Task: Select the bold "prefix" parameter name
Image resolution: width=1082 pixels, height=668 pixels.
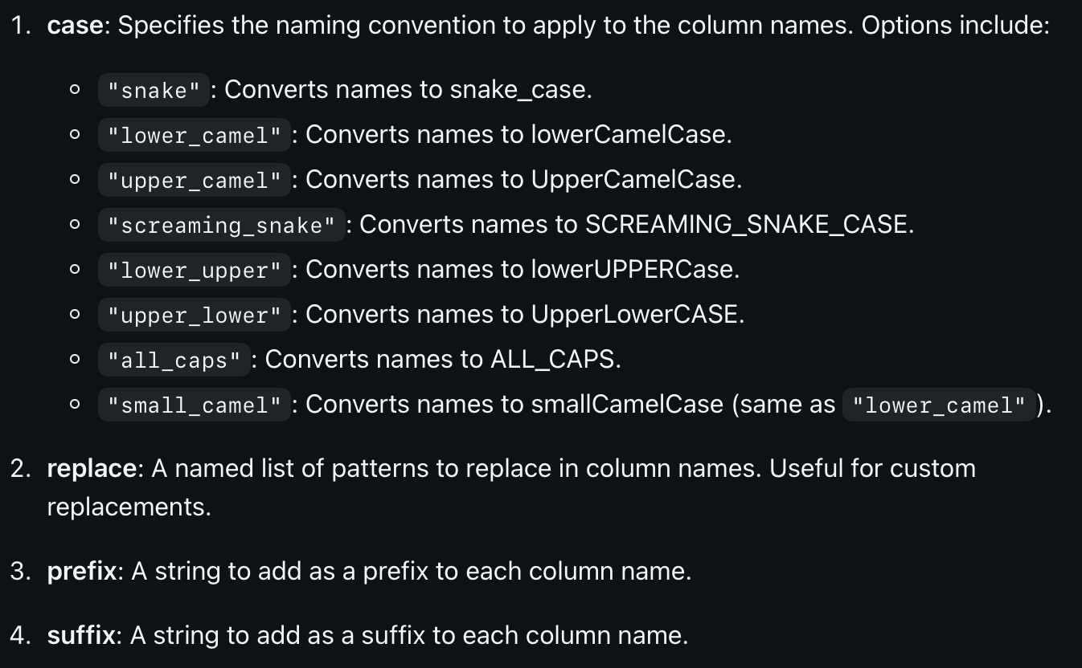Action: pyautogui.click(x=82, y=572)
